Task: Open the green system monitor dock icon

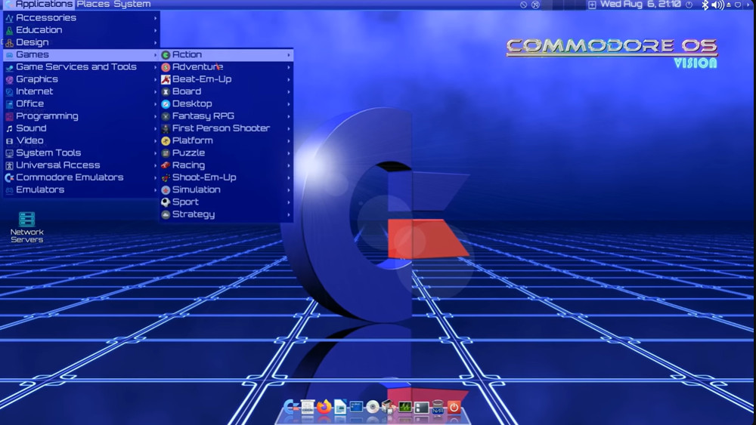Action: pyautogui.click(x=405, y=407)
